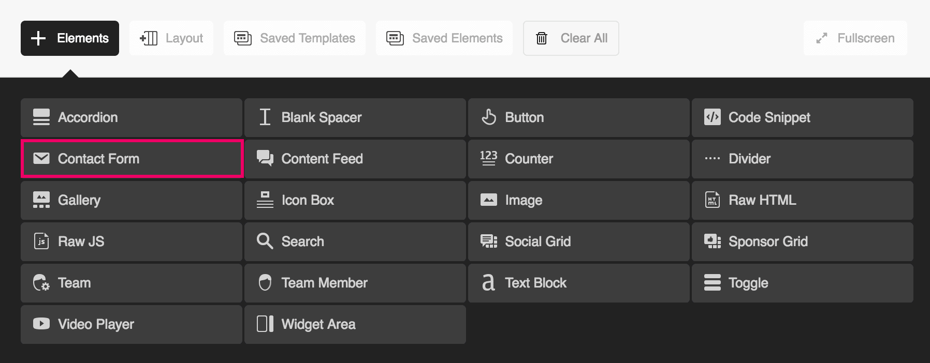This screenshot has width=930, height=363.
Task: Open the Saved Templates tab
Action: 295,38
